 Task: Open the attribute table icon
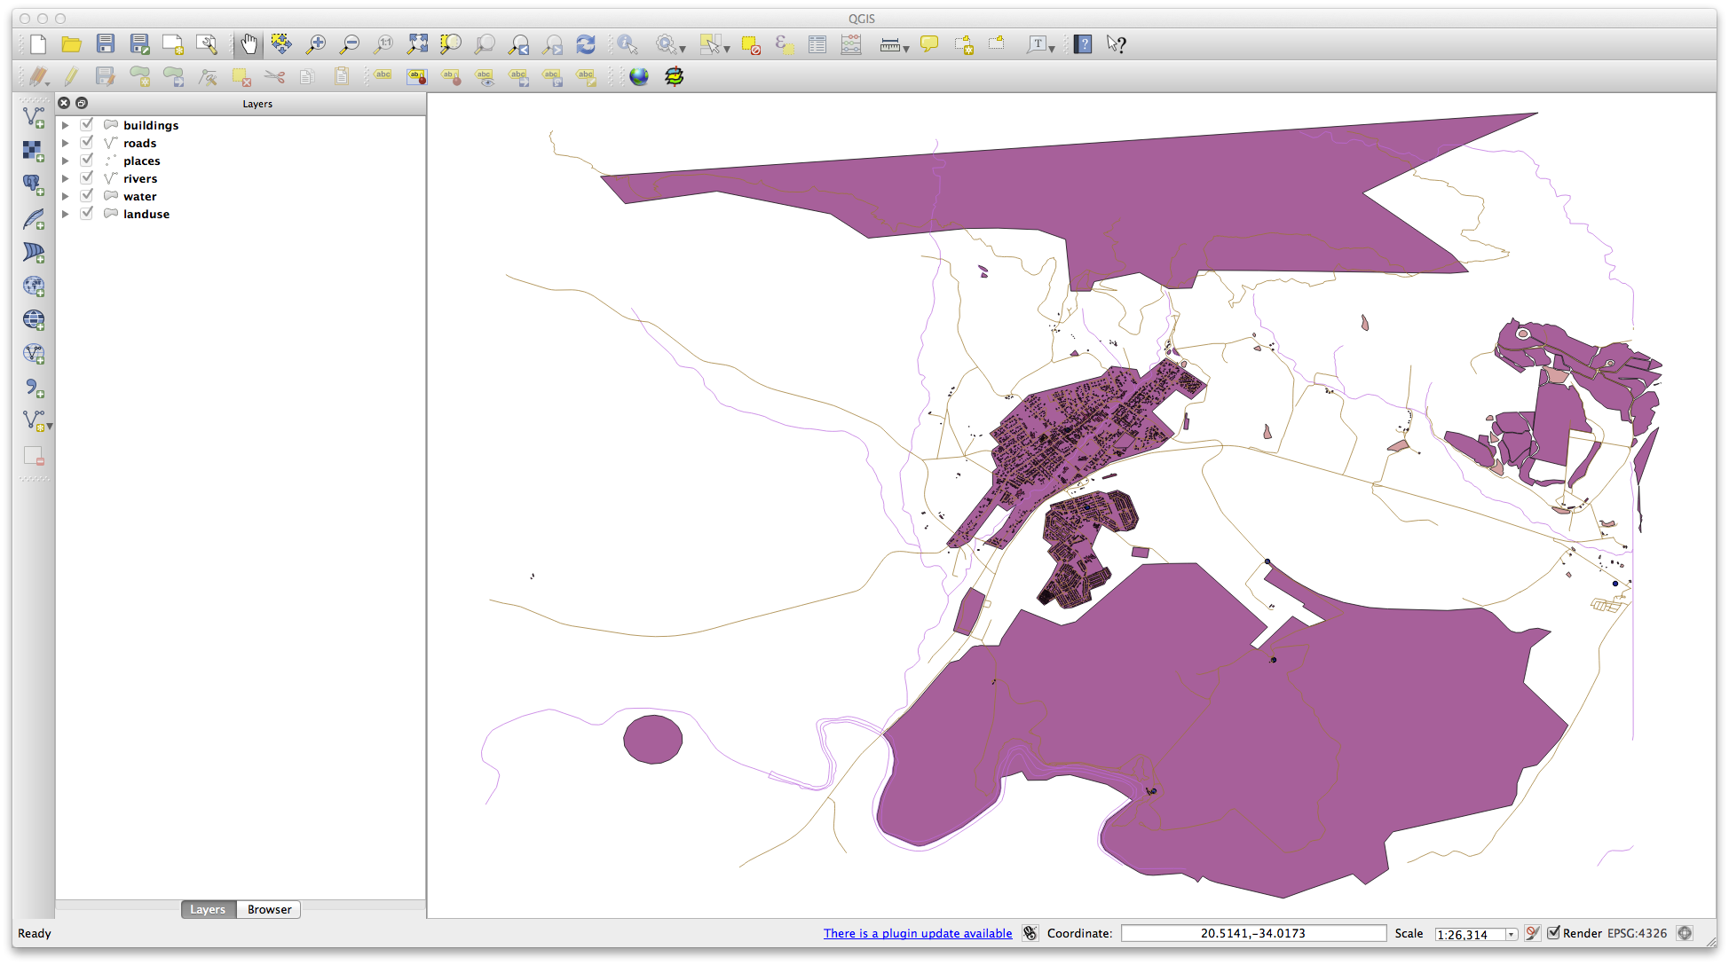tap(817, 43)
